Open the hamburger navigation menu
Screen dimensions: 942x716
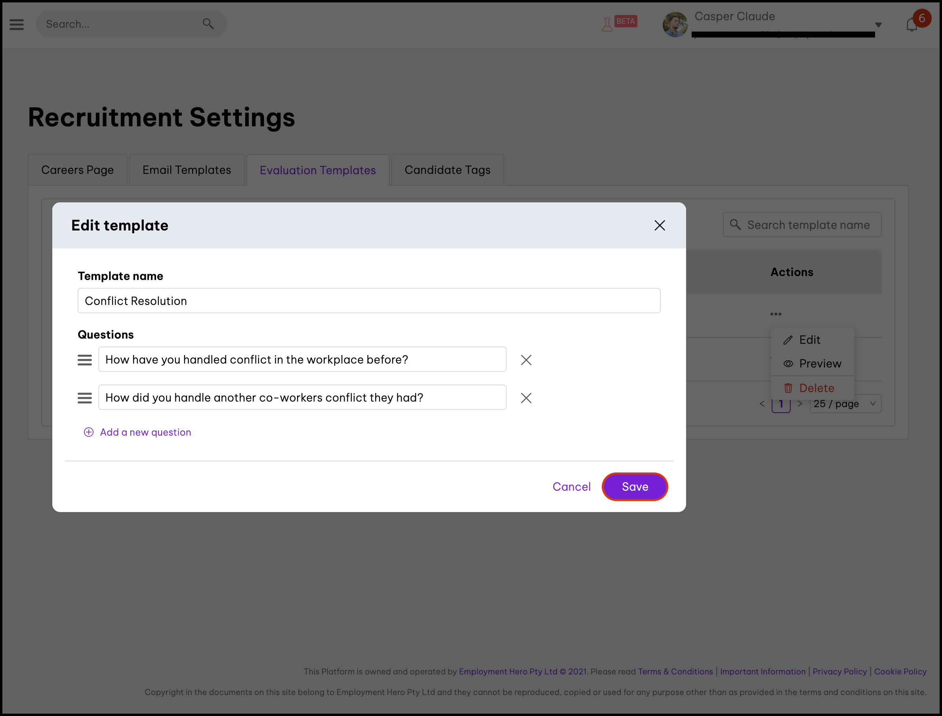coord(17,24)
